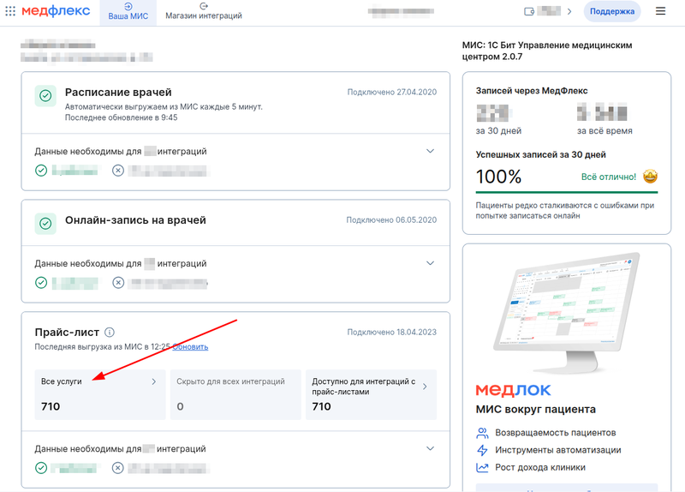The height and width of the screenshot is (492, 685).
Task: Expand integrations list under Онлайн-запись на врачей
Action: tap(430, 263)
